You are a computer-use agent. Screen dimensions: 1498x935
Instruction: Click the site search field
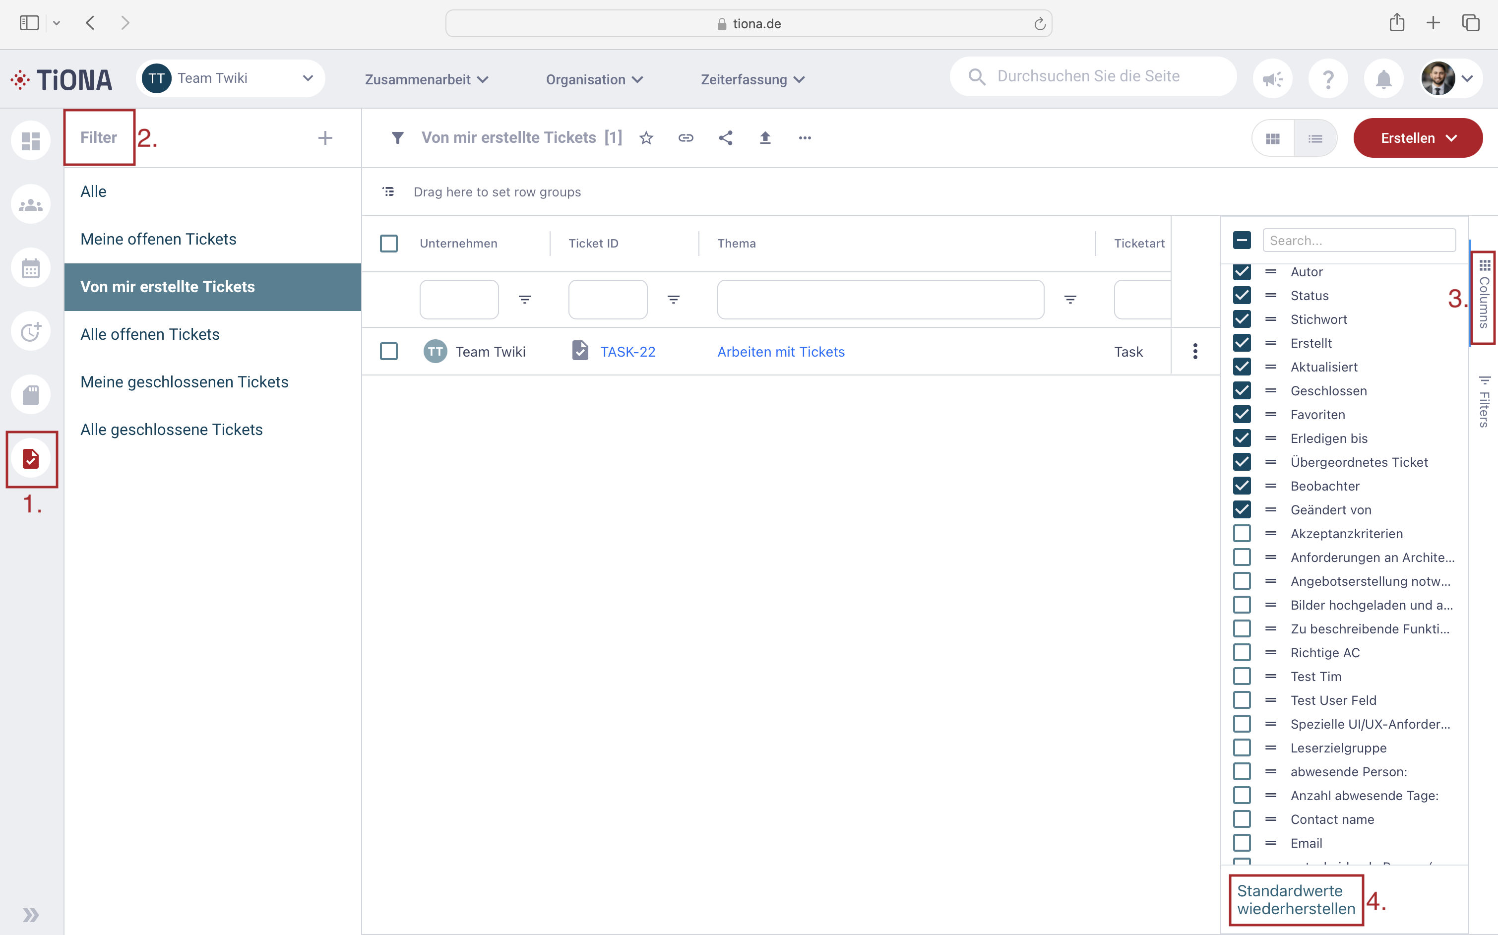tap(1093, 77)
